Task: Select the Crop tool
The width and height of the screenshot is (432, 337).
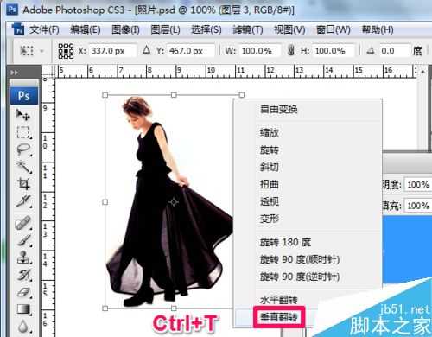Action: (x=23, y=184)
